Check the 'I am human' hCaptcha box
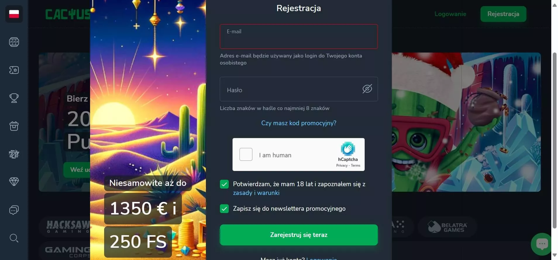Screen dimensions: 558x260 246,154
